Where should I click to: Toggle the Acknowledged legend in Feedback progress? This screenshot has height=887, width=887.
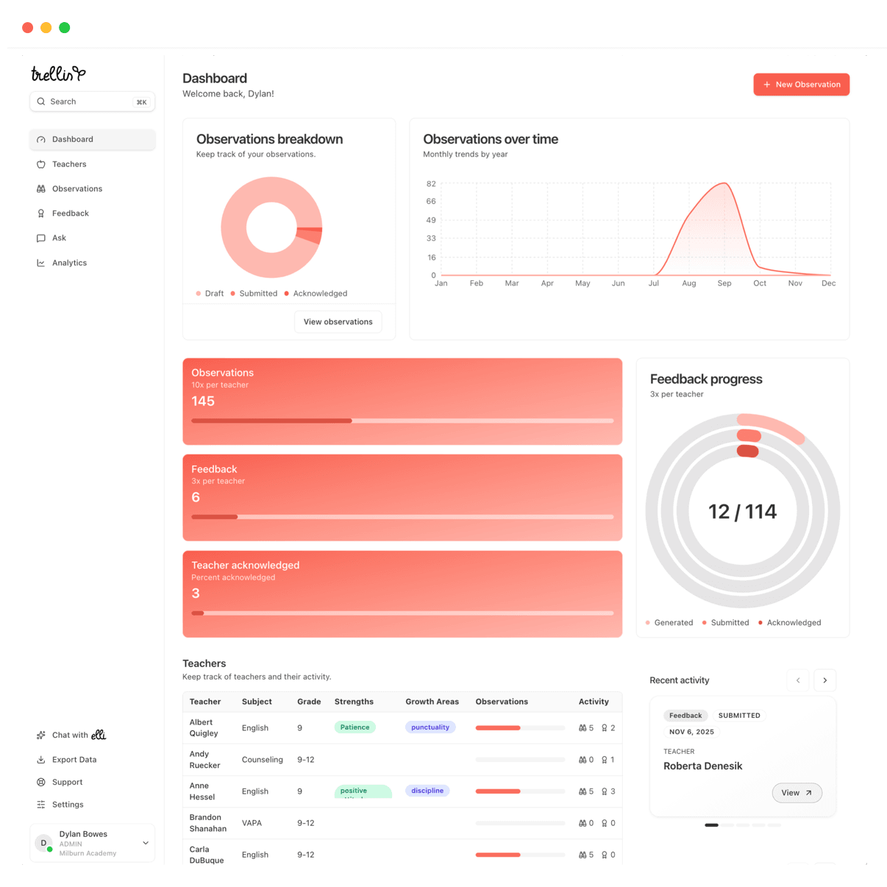click(x=789, y=622)
